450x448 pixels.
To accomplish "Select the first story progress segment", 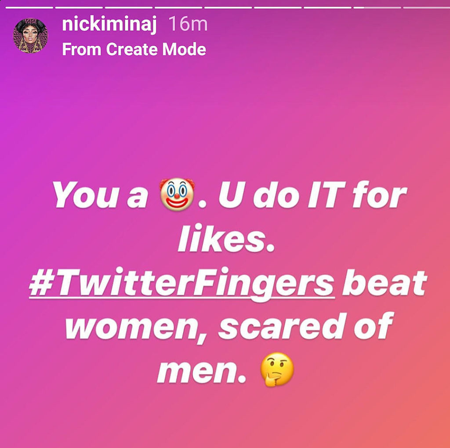I will [x=29, y=7].
